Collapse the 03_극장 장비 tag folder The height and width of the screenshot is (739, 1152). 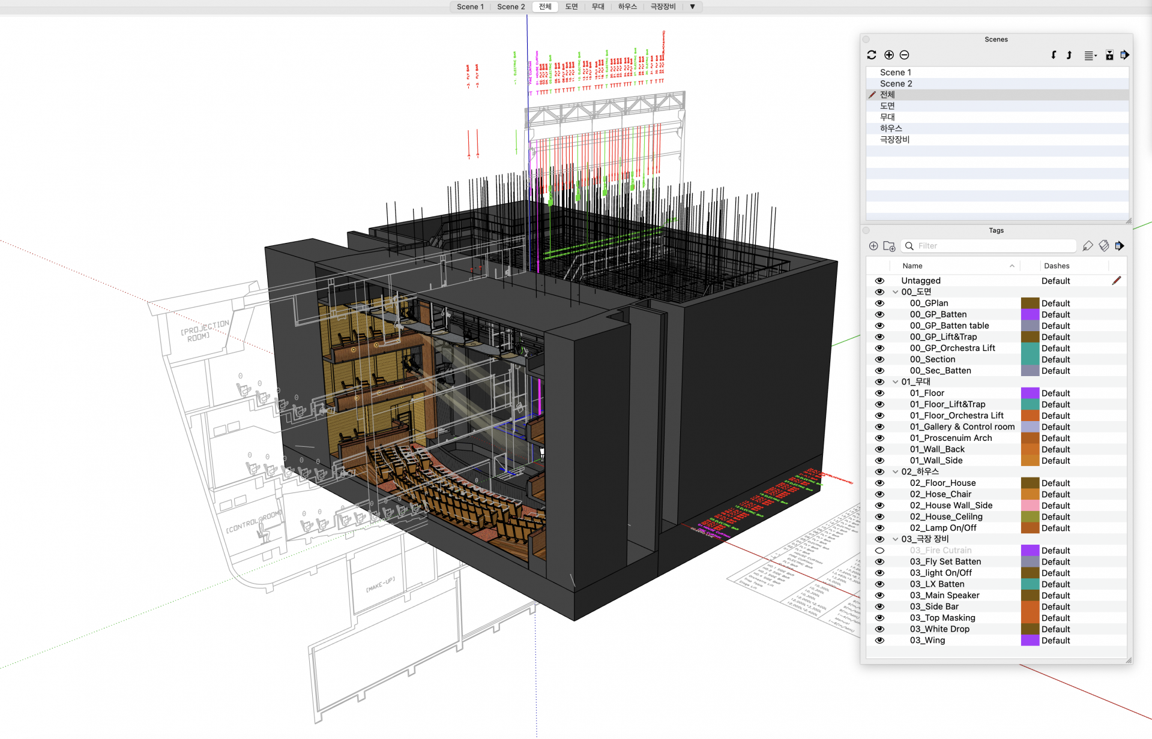click(895, 539)
